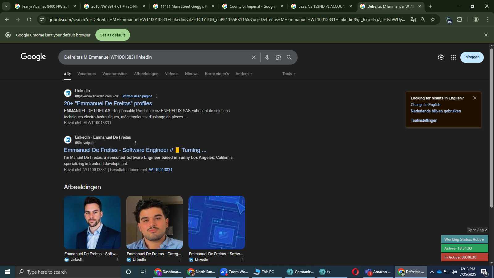The height and width of the screenshot is (278, 494).
Task: Start voice search with microphone icon
Action: click(x=267, y=57)
